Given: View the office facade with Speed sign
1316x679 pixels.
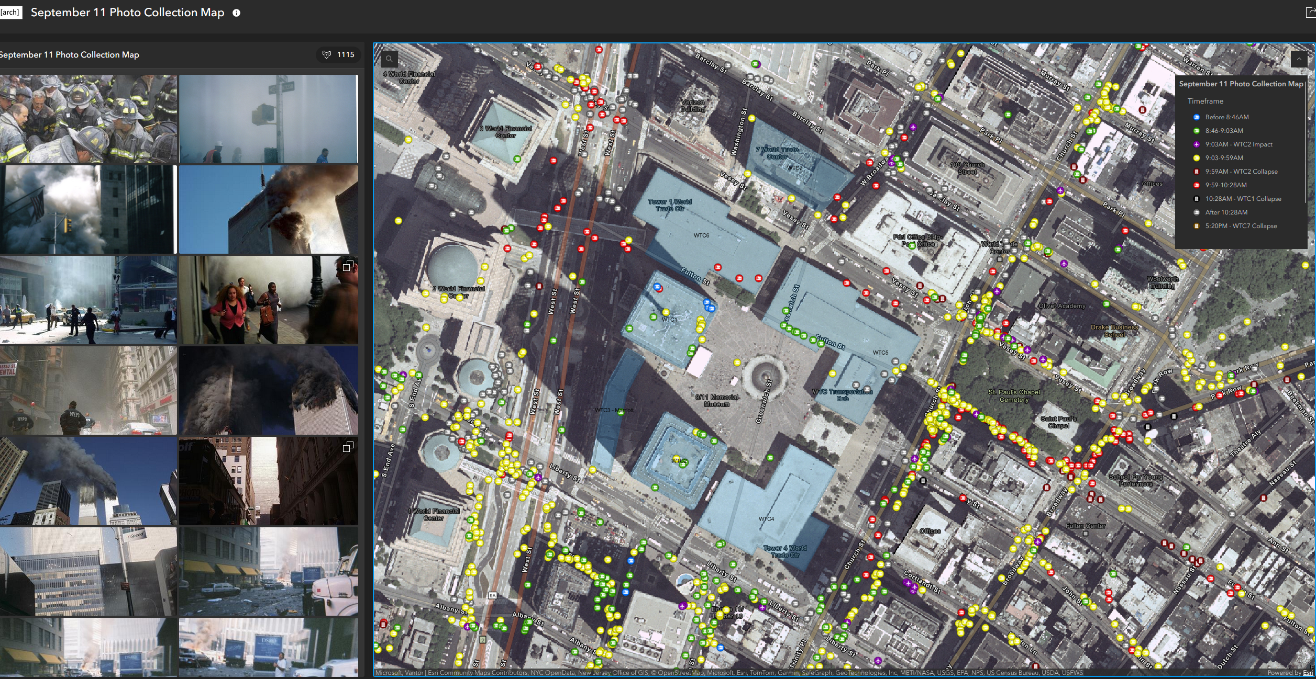Looking at the screenshot, I should pos(88,571).
